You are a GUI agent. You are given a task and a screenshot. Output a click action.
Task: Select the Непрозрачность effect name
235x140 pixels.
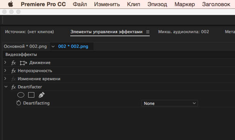tap(35, 71)
